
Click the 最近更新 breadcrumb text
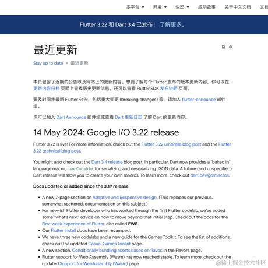[x=79, y=63]
